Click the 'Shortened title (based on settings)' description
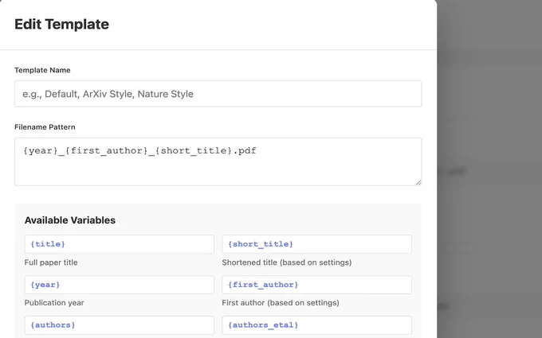542x338 pixels. [x=287, y=262]
